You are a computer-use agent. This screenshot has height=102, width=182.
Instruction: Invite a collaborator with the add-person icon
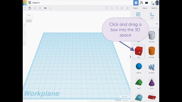click(x=152, y=3)
